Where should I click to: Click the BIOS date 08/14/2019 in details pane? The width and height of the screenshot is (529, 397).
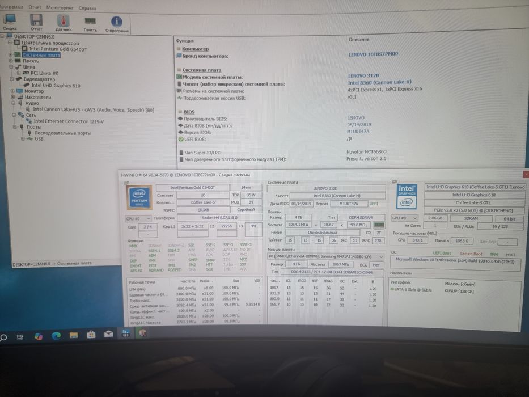tap(359, 125)
